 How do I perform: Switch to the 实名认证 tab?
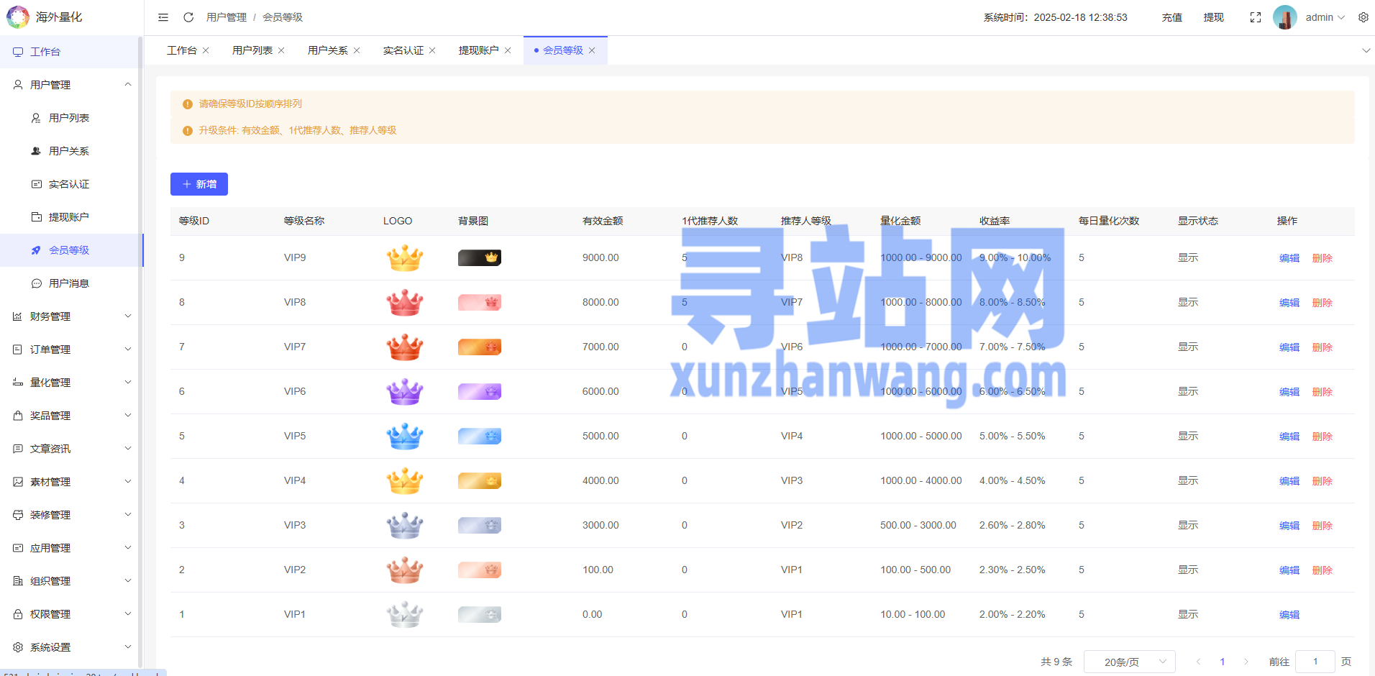coord(403,50)
